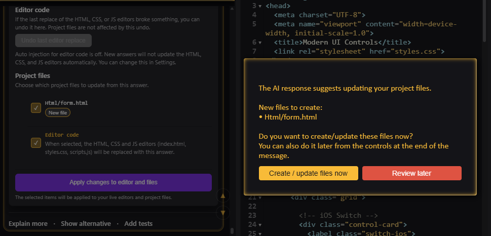Image resolution: width=491 pixels, height=236 pixels.
Task: Click Add tests link
Action: coord(138,223)
